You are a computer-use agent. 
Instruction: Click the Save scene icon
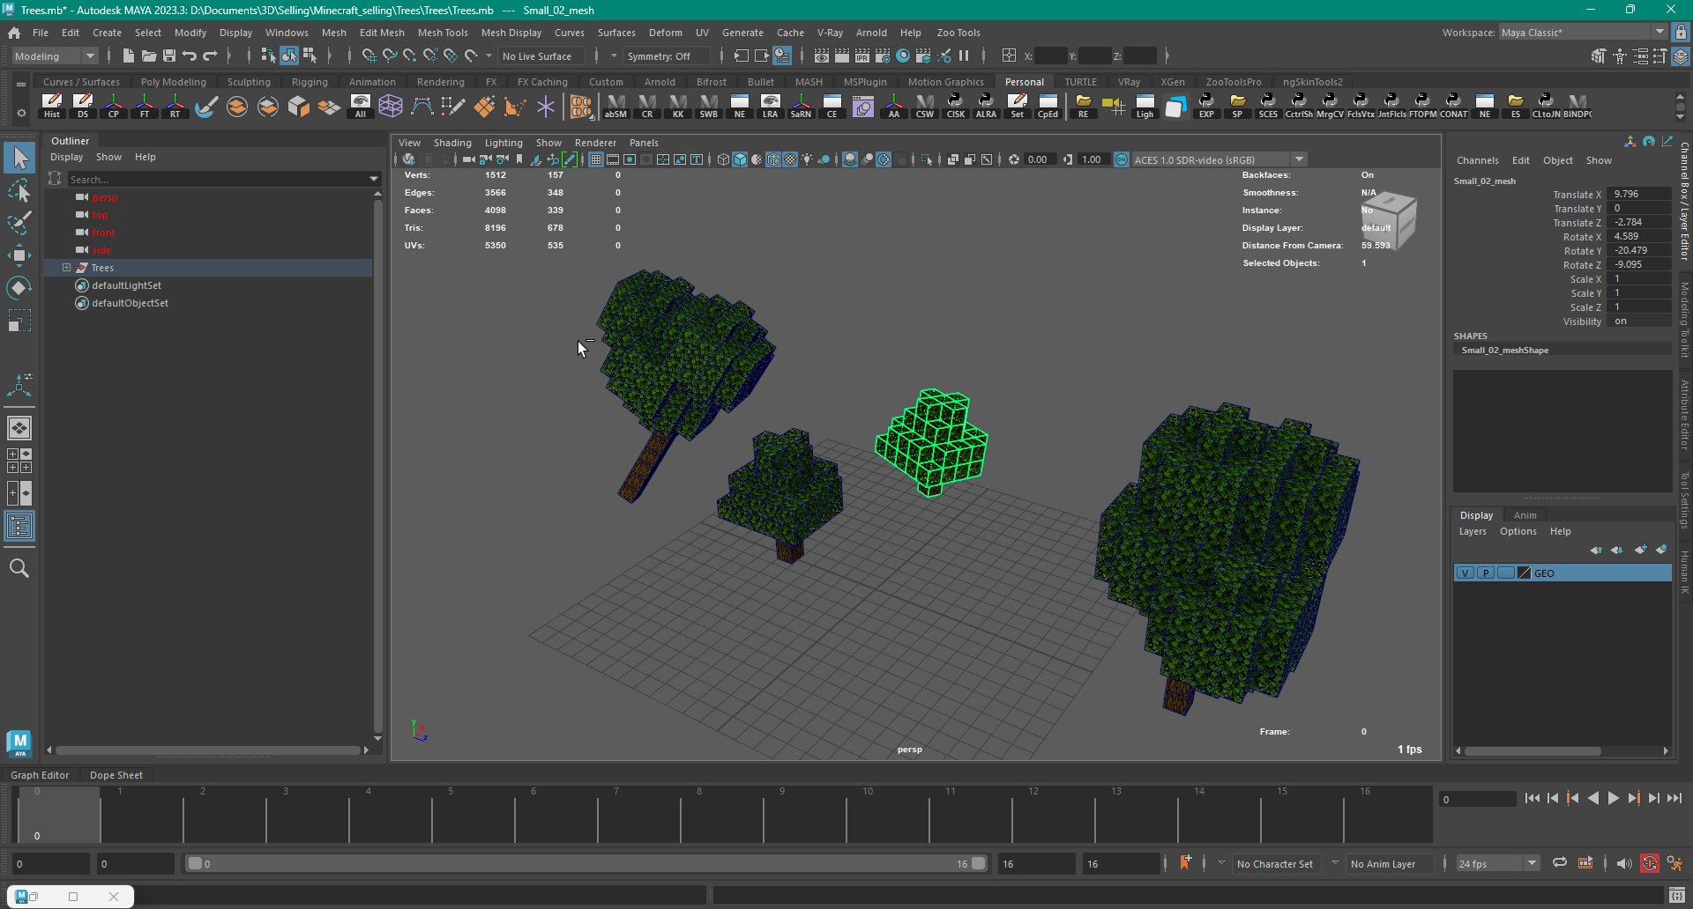click(x=169, y=55)
